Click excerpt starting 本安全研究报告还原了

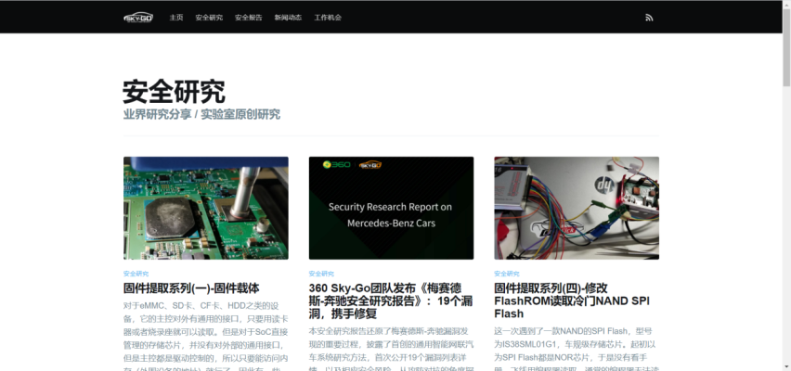pos(391,349)
